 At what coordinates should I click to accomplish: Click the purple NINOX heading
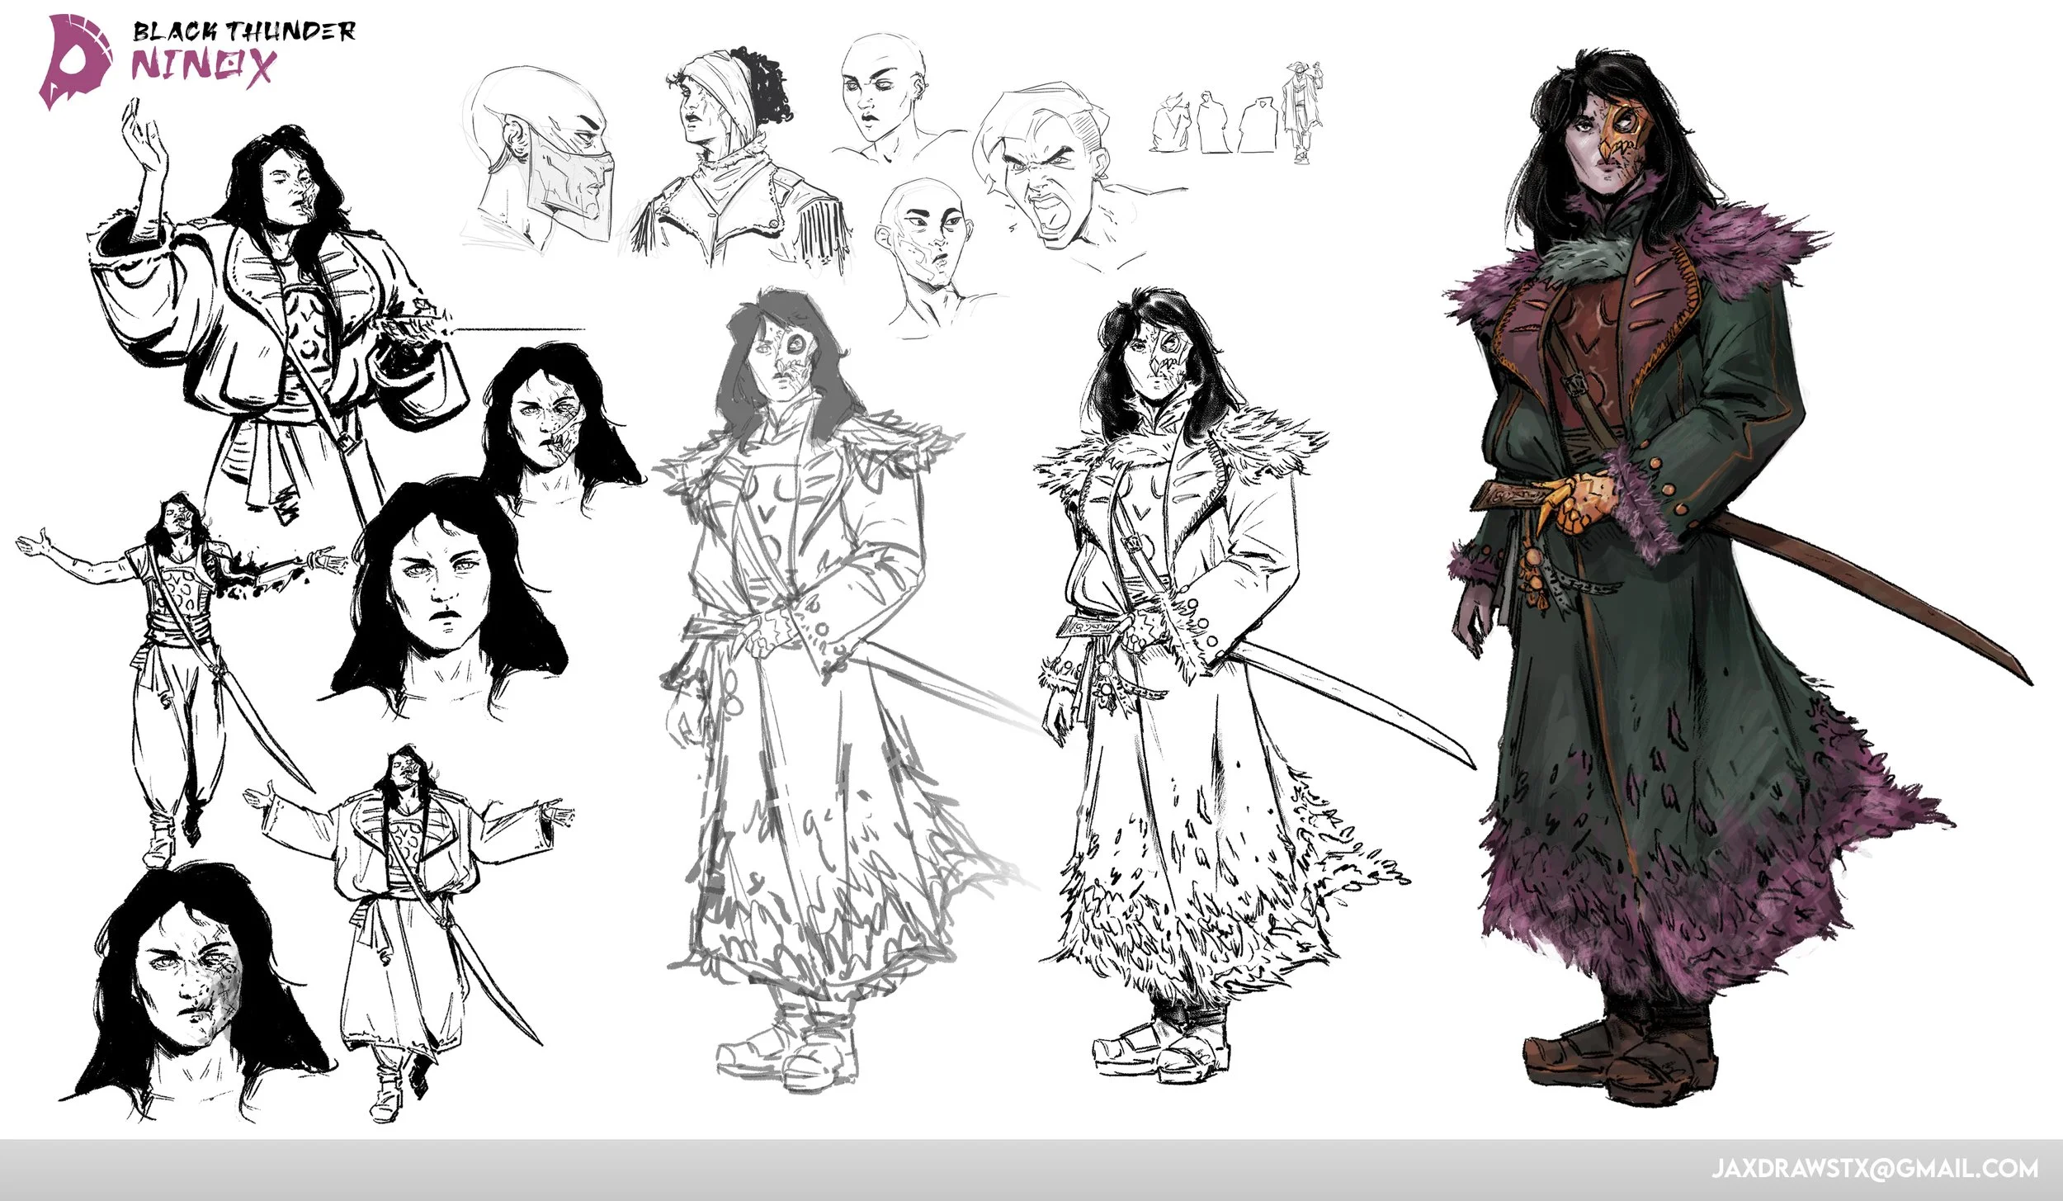point(203,66)
